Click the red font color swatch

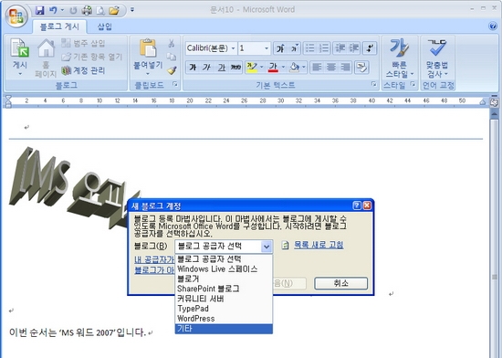tap(273, 68)
